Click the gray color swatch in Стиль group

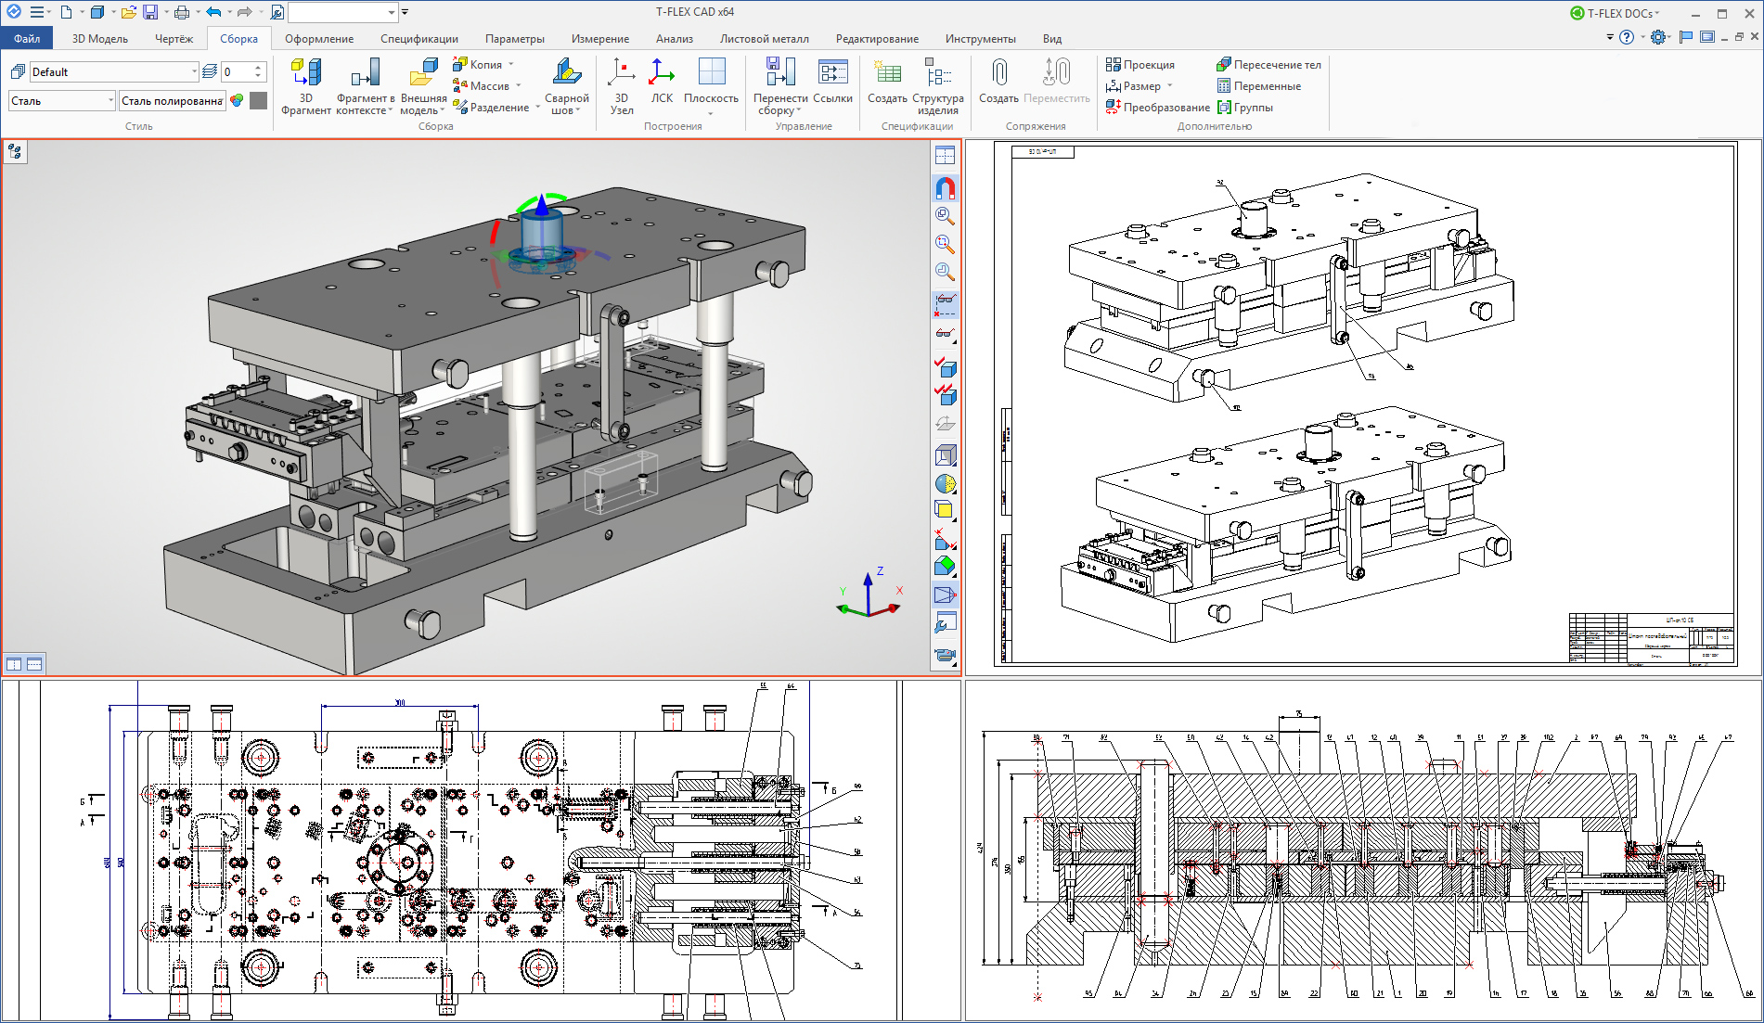(259, 101)
